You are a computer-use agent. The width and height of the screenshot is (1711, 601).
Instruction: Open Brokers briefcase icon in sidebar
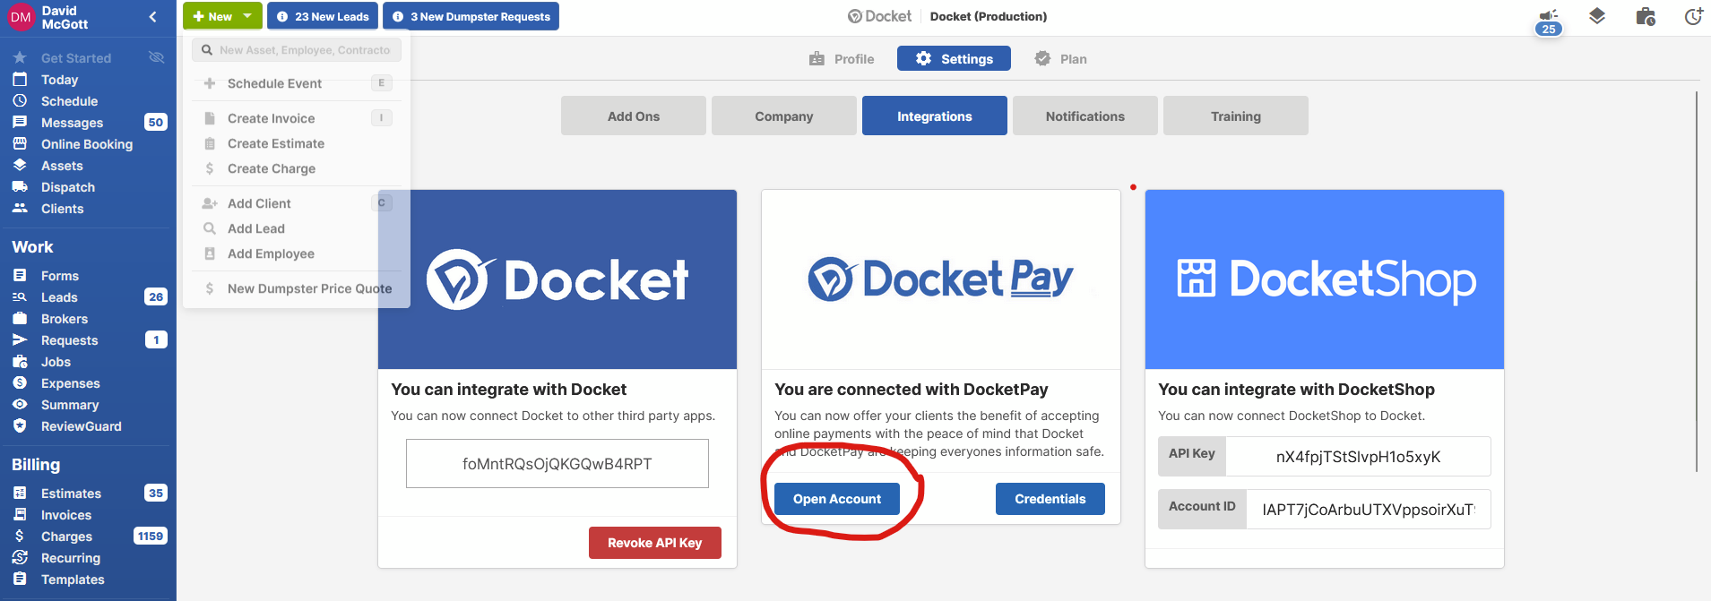point(20,318)
